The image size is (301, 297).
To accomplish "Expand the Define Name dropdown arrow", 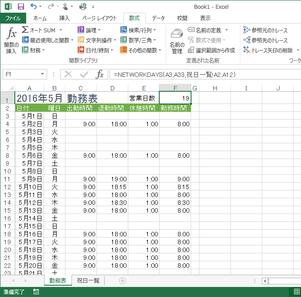I will [x=226, y=30].
